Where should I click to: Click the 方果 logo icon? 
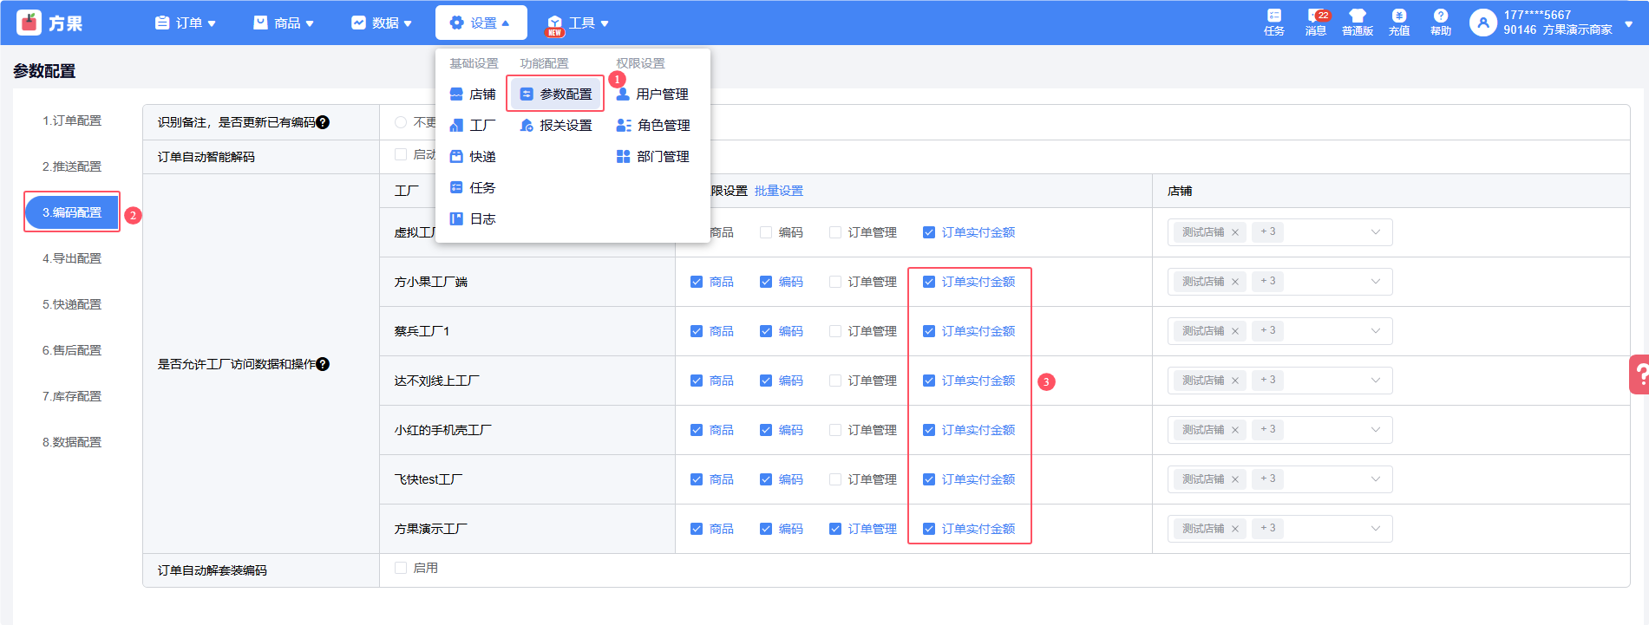tap(29, 23)
